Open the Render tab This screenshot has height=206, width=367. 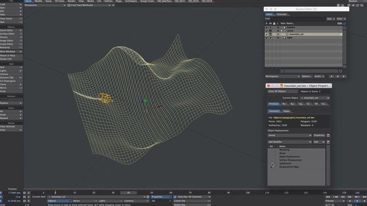pos(71,1)
